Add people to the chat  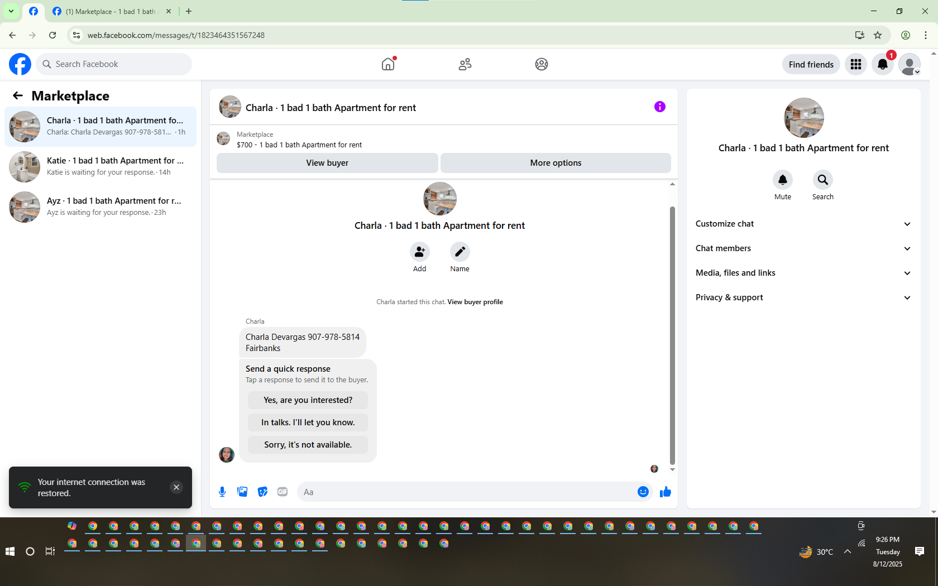tap(420, 252)
